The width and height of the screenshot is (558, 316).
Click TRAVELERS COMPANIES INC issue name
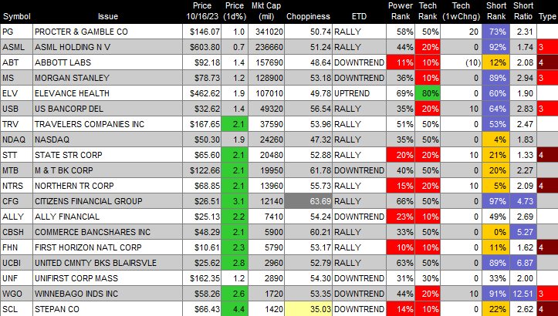click(x=90, y=124)
